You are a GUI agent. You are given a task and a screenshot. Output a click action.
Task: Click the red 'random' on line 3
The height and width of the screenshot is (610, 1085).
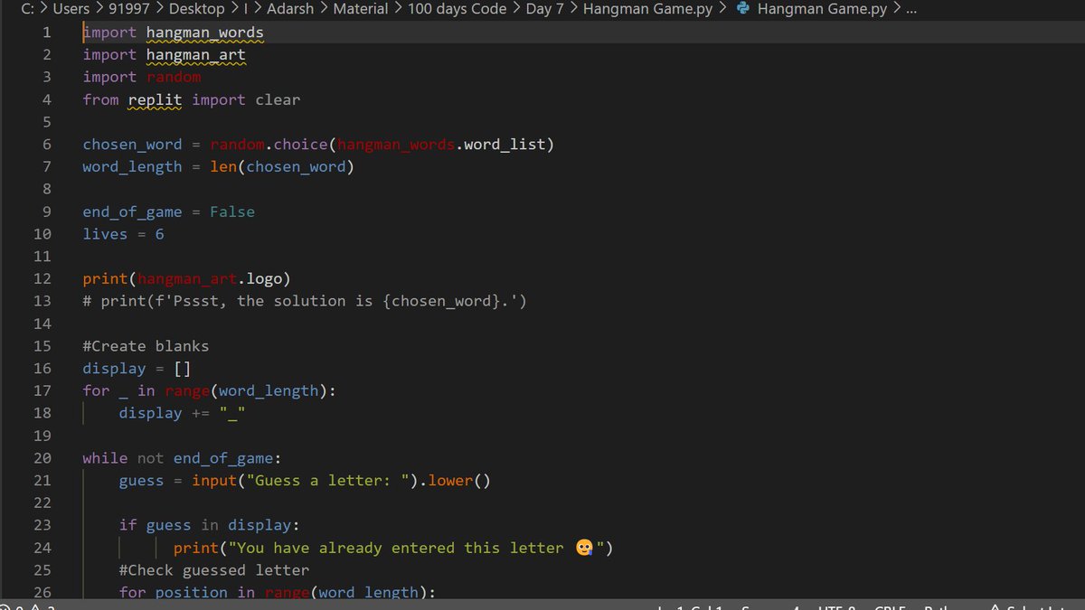click(174, 78)
